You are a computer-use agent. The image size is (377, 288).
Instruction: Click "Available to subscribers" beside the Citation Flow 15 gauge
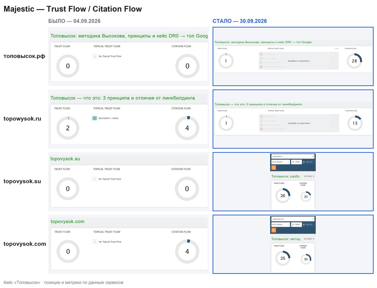point(299,123)
